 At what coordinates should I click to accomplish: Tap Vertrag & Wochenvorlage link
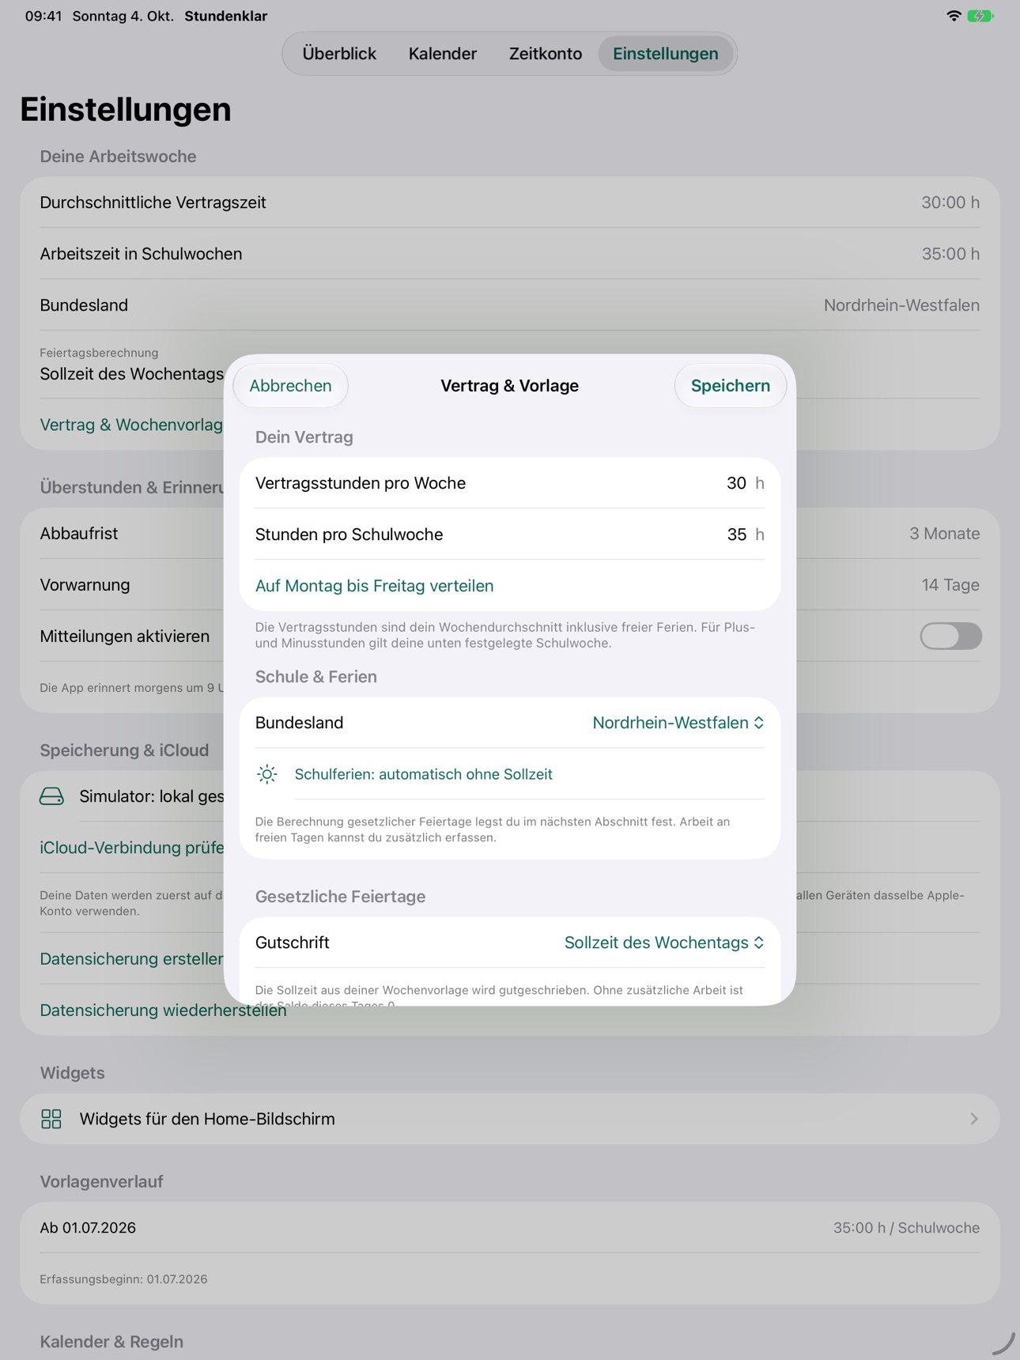coord(132,425)
